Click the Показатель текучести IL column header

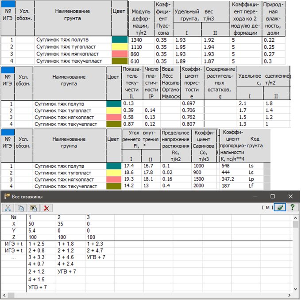click(132, 83)
